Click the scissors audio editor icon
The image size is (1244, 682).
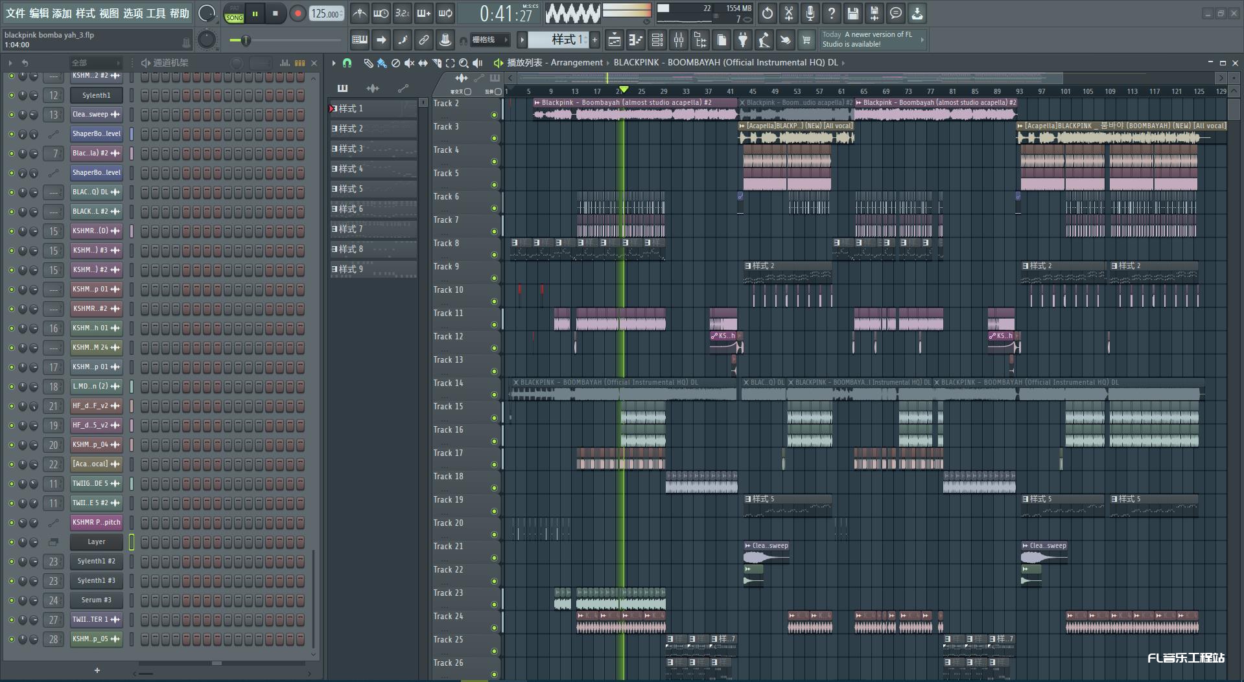[x=789, y=13]
